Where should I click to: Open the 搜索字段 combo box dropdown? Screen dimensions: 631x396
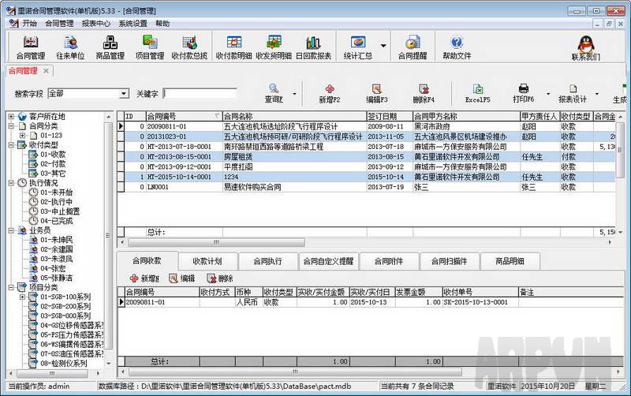click(x=124, y=94)
